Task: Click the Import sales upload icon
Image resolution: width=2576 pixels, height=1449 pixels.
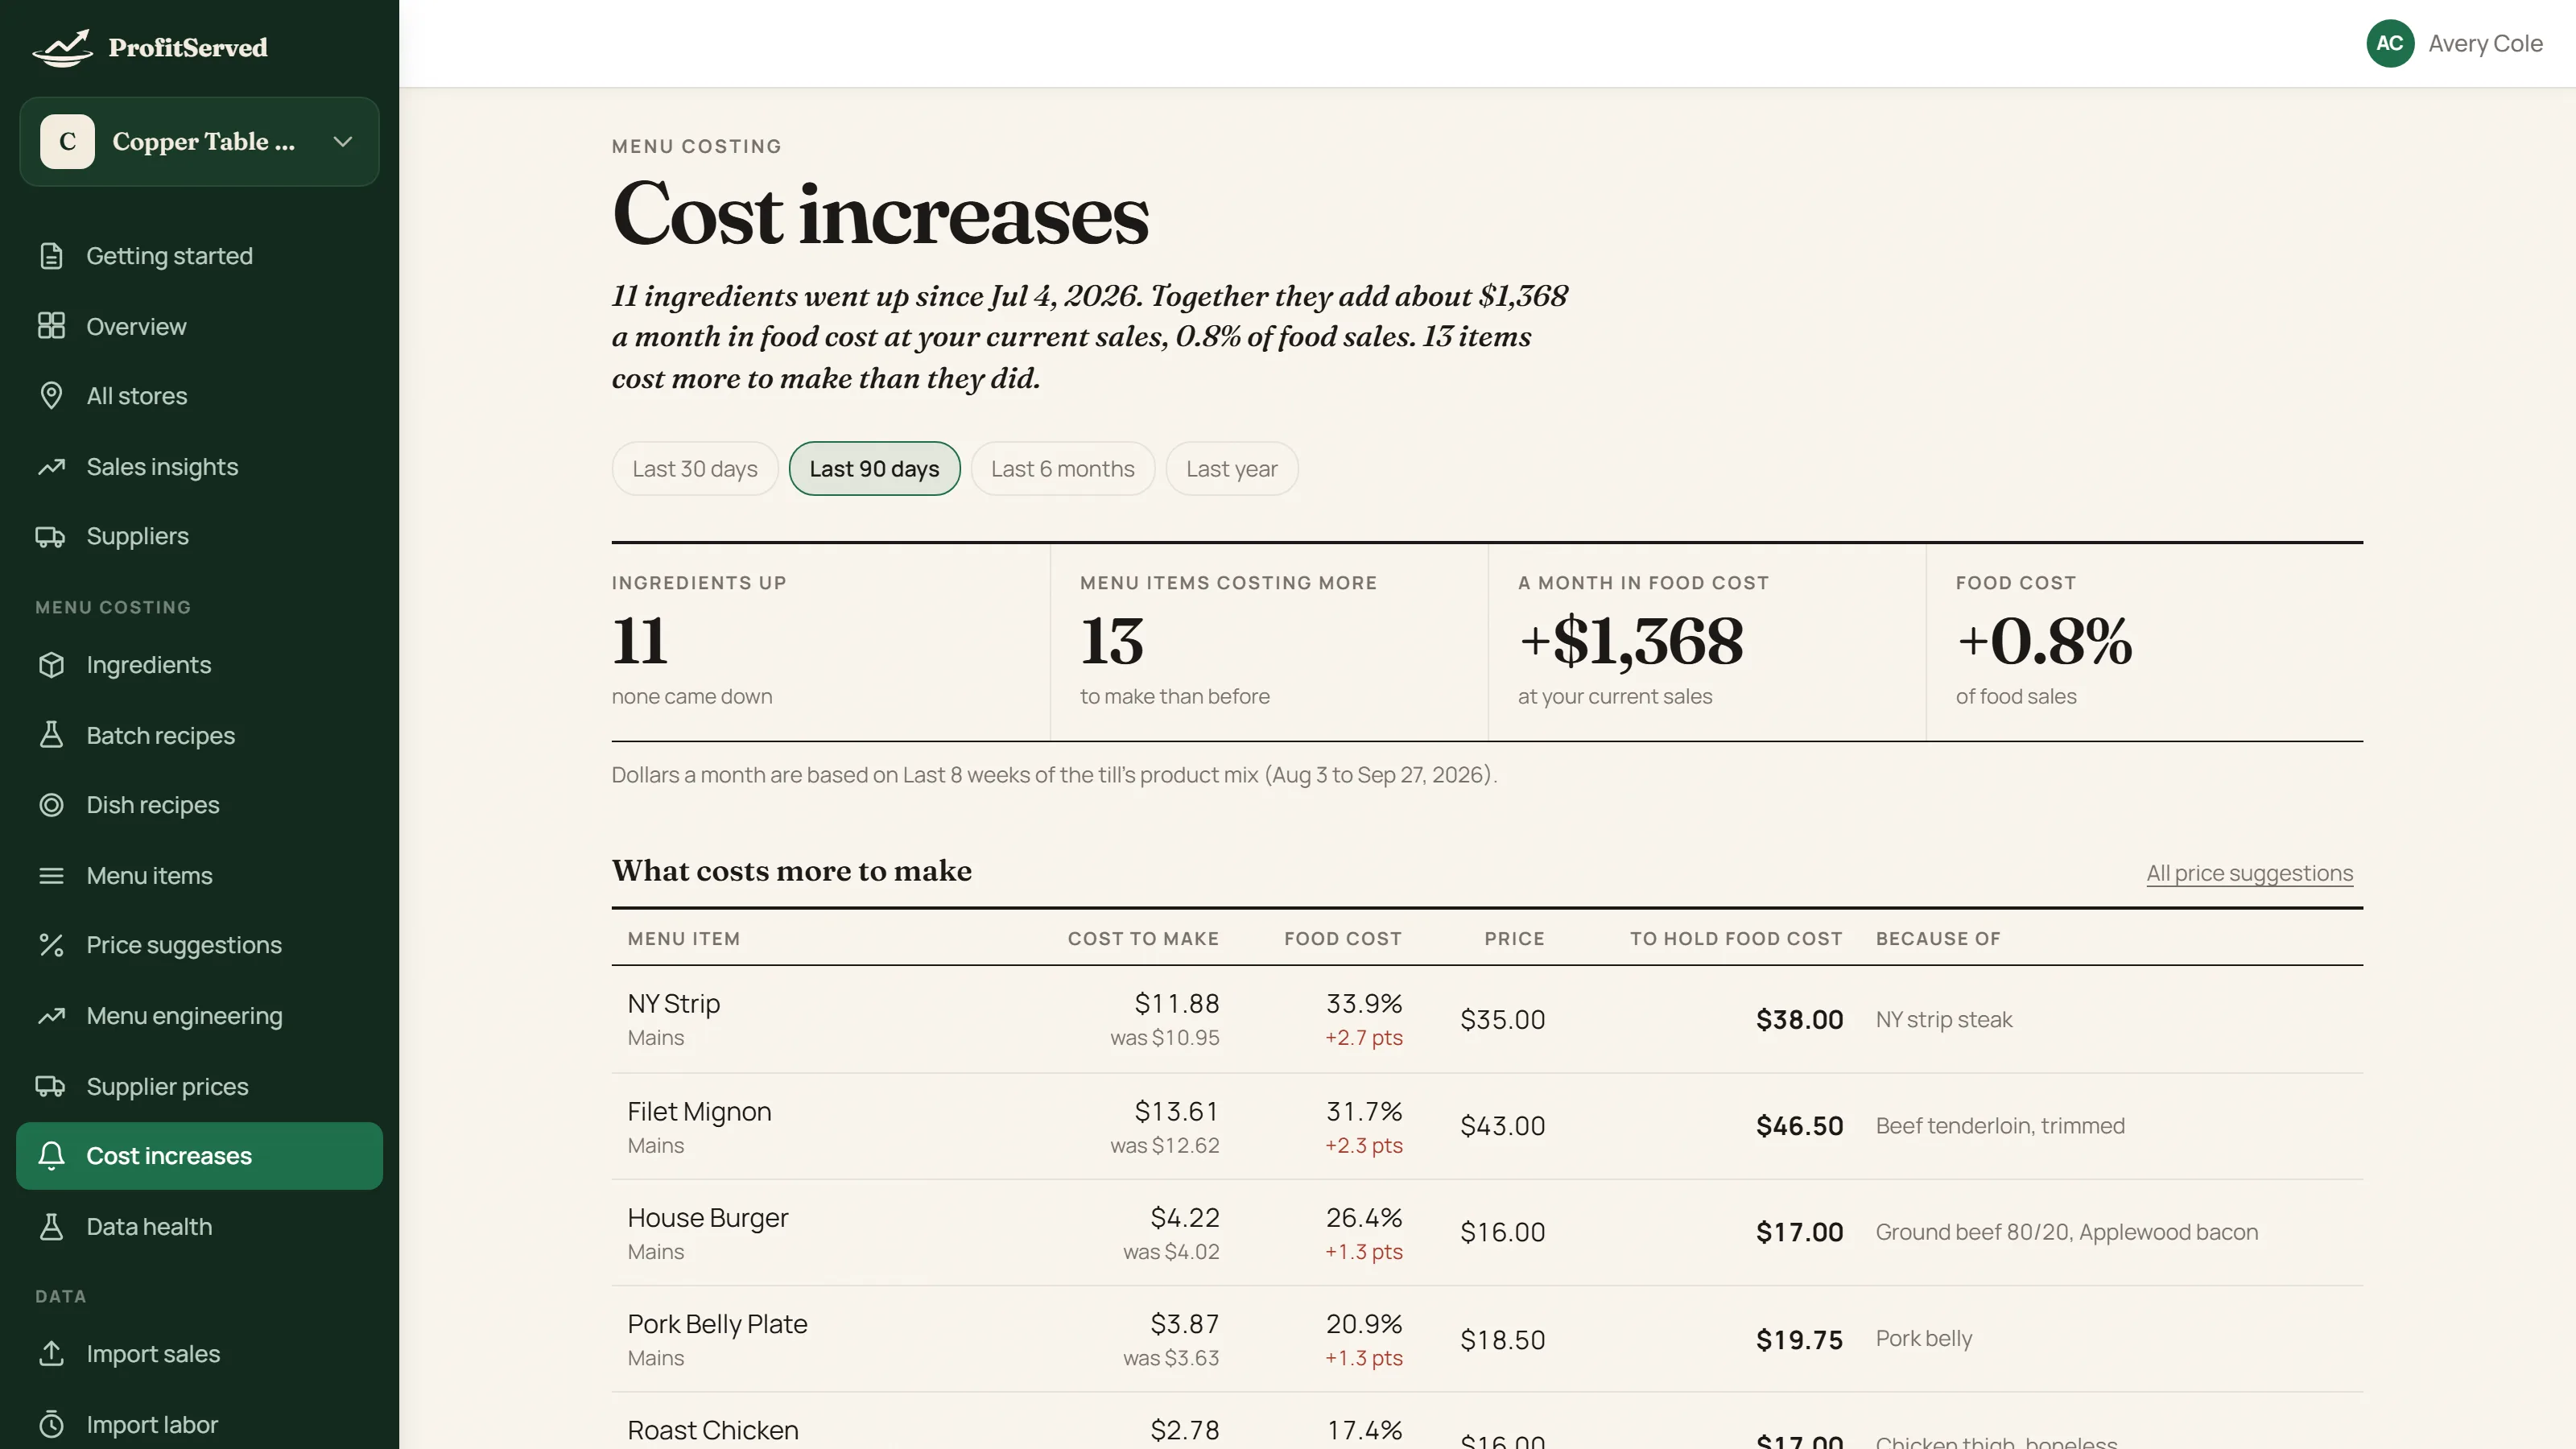Action: tap(51, 1354)
